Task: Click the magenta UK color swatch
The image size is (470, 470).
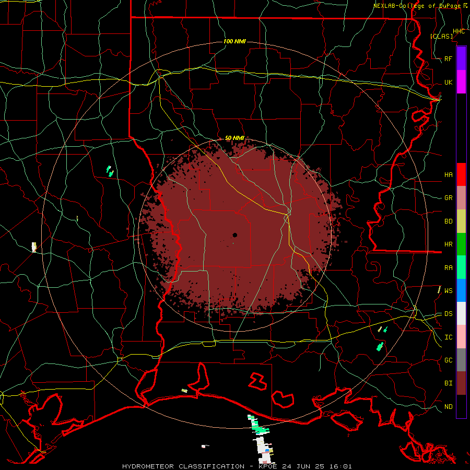Action: (x=461, y=82)
